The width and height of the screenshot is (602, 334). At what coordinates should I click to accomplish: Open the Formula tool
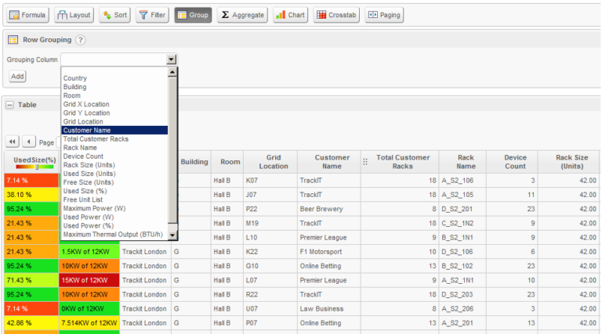28,15
